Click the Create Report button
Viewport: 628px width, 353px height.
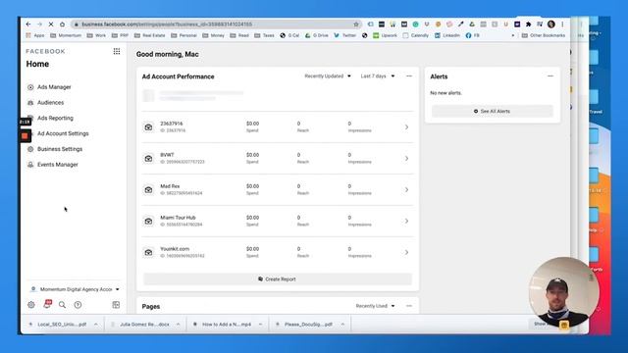point(278,278)
